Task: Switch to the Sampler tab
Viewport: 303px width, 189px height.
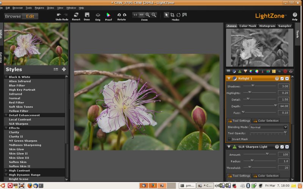Action: pyautogui.click(x=285, y=26)
